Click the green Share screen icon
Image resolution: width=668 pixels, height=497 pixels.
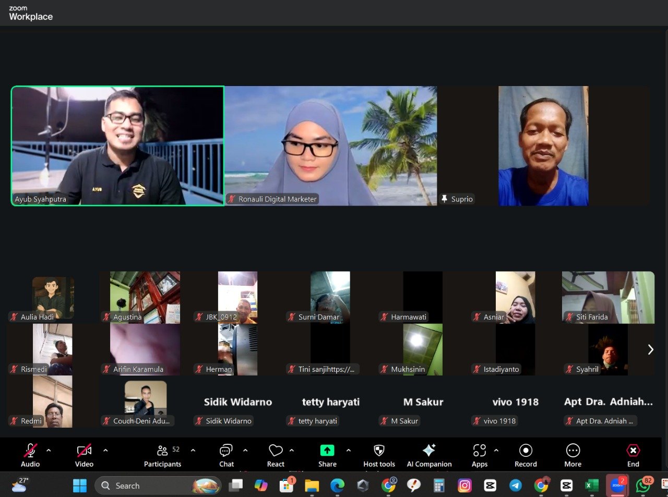pyautogui.click(x=327, y=451)
